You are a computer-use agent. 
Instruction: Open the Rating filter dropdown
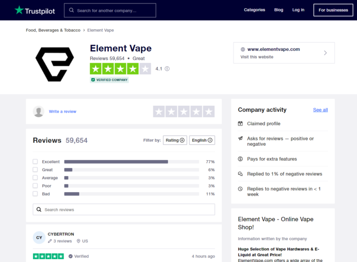point(175,140)
